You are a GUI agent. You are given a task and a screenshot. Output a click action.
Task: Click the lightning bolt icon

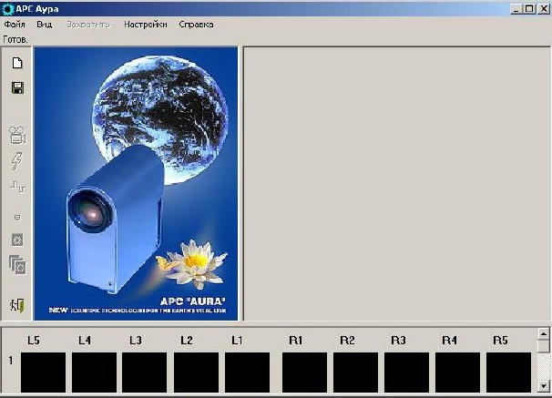[16, 160]
